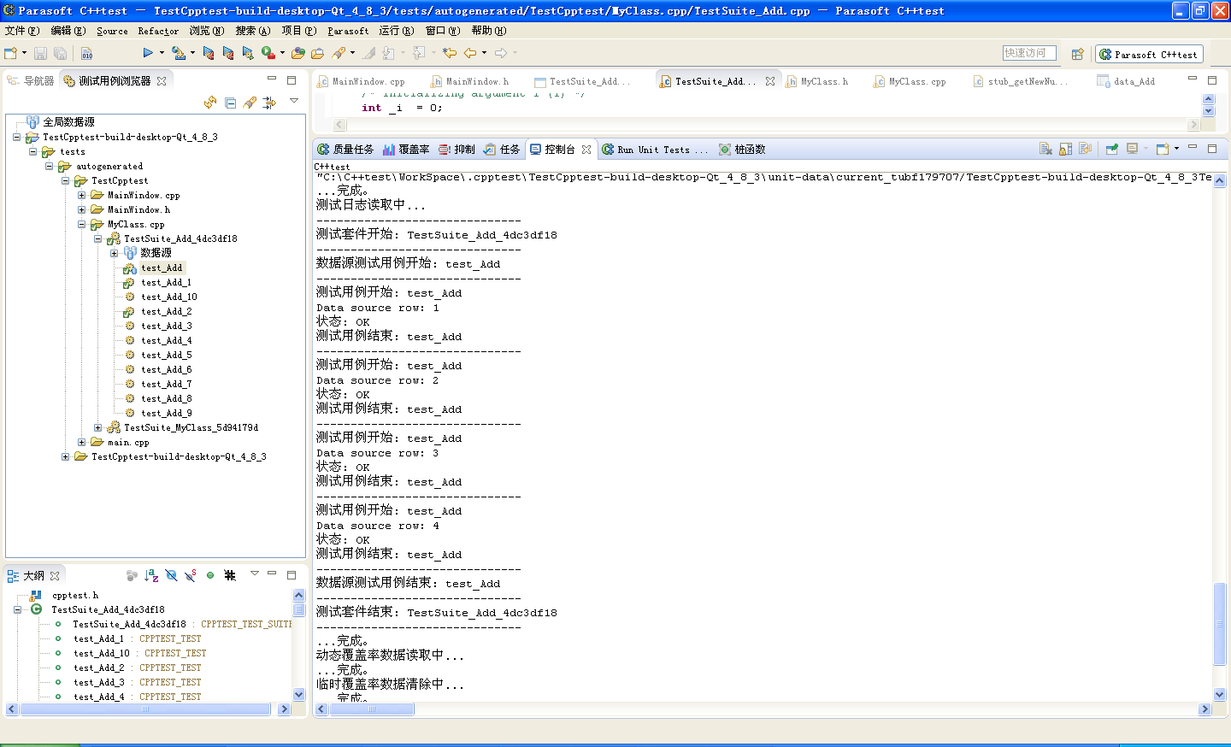This screenshot has width=1231, height=747.
Task: Select test_Add_5 in test explorer
Action: pyautogui.click(x=167, y=355)
